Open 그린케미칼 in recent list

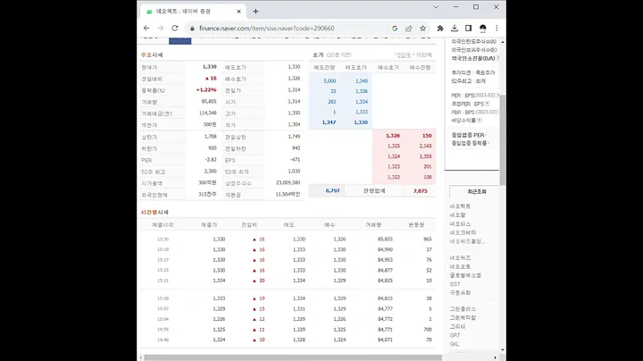pos(463,318)
